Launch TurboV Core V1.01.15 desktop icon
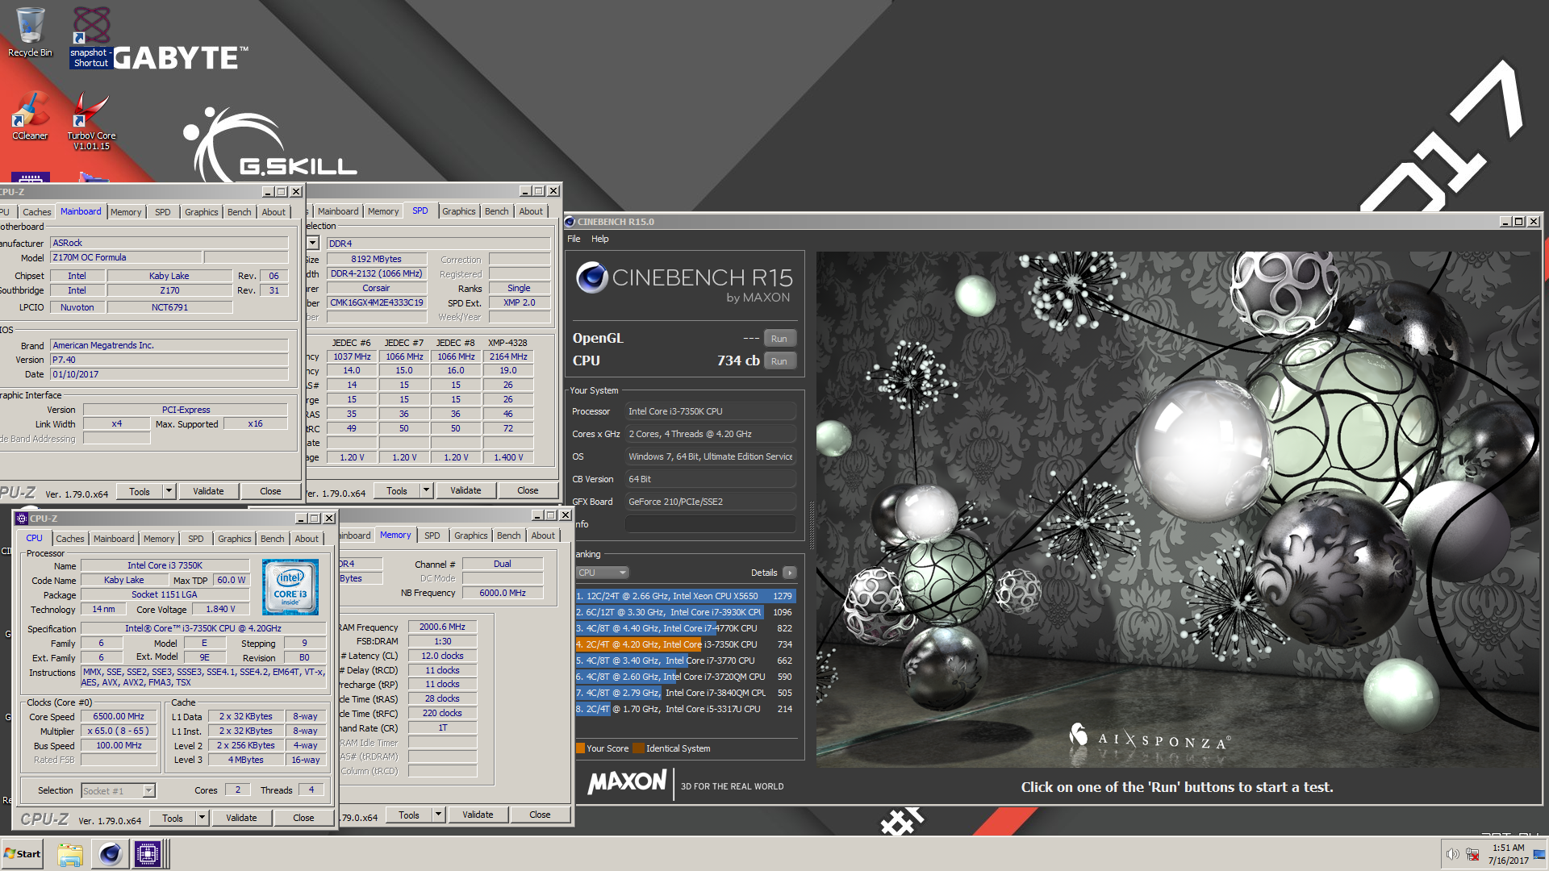Screen dimensions: 1549x871 pos(91,121)
